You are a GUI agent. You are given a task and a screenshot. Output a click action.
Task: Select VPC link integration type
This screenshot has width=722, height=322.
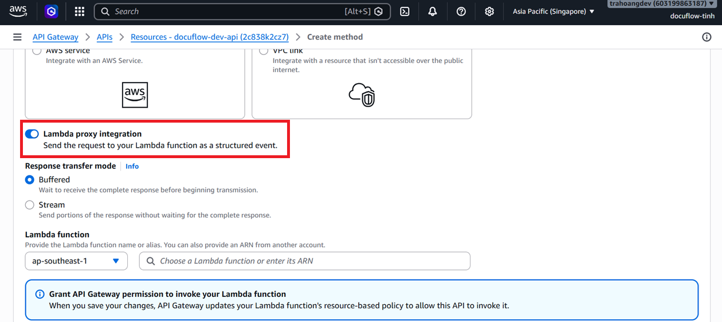coord(264,50)
